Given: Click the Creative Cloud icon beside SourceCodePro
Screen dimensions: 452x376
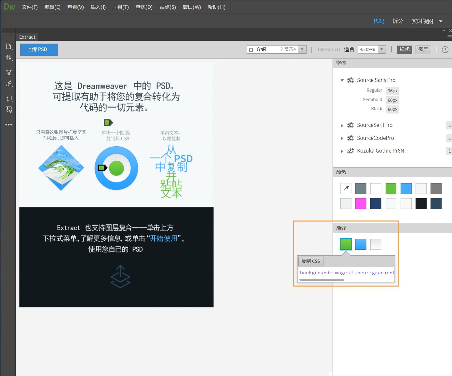Looking at the screenshot, I should pos(350,138).
